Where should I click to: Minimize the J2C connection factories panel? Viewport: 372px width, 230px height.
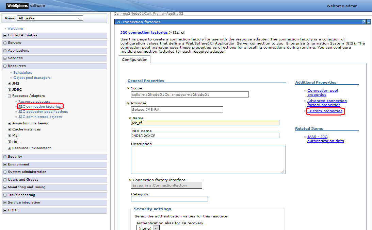[x=369, y=22]
